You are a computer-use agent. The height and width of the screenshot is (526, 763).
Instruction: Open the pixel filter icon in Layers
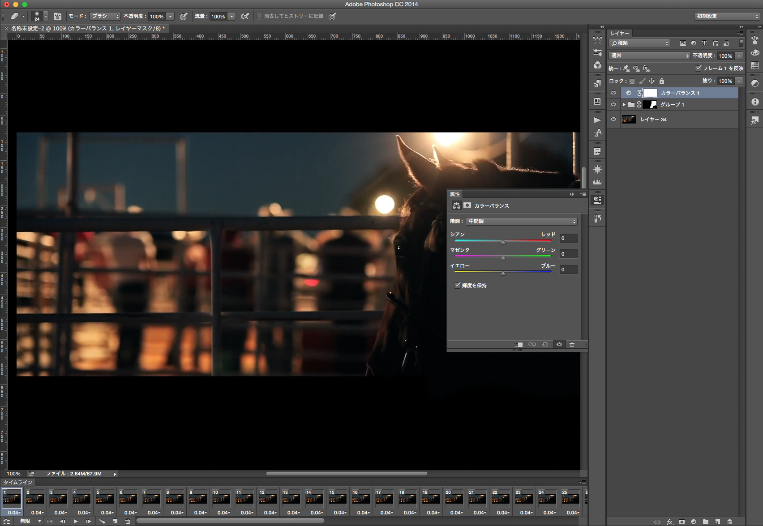point(683,43)
